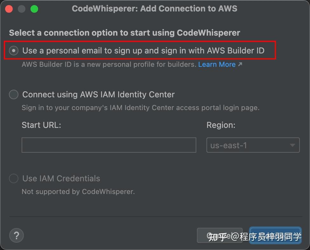Image resolution: width=310 pixels, height=250 pixels.
Task: Click the CodeWhisperer dialog title bar
Action: (x=155, y=9)
